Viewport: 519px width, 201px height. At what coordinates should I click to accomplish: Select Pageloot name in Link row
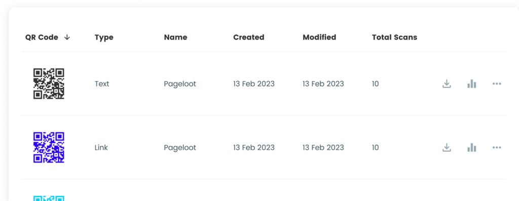point(180,148)
